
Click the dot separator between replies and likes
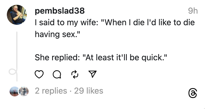click(x=71, y=91)
